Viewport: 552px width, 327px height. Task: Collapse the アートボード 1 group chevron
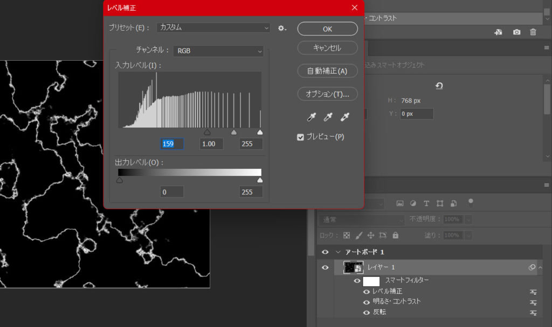[338, 252]
